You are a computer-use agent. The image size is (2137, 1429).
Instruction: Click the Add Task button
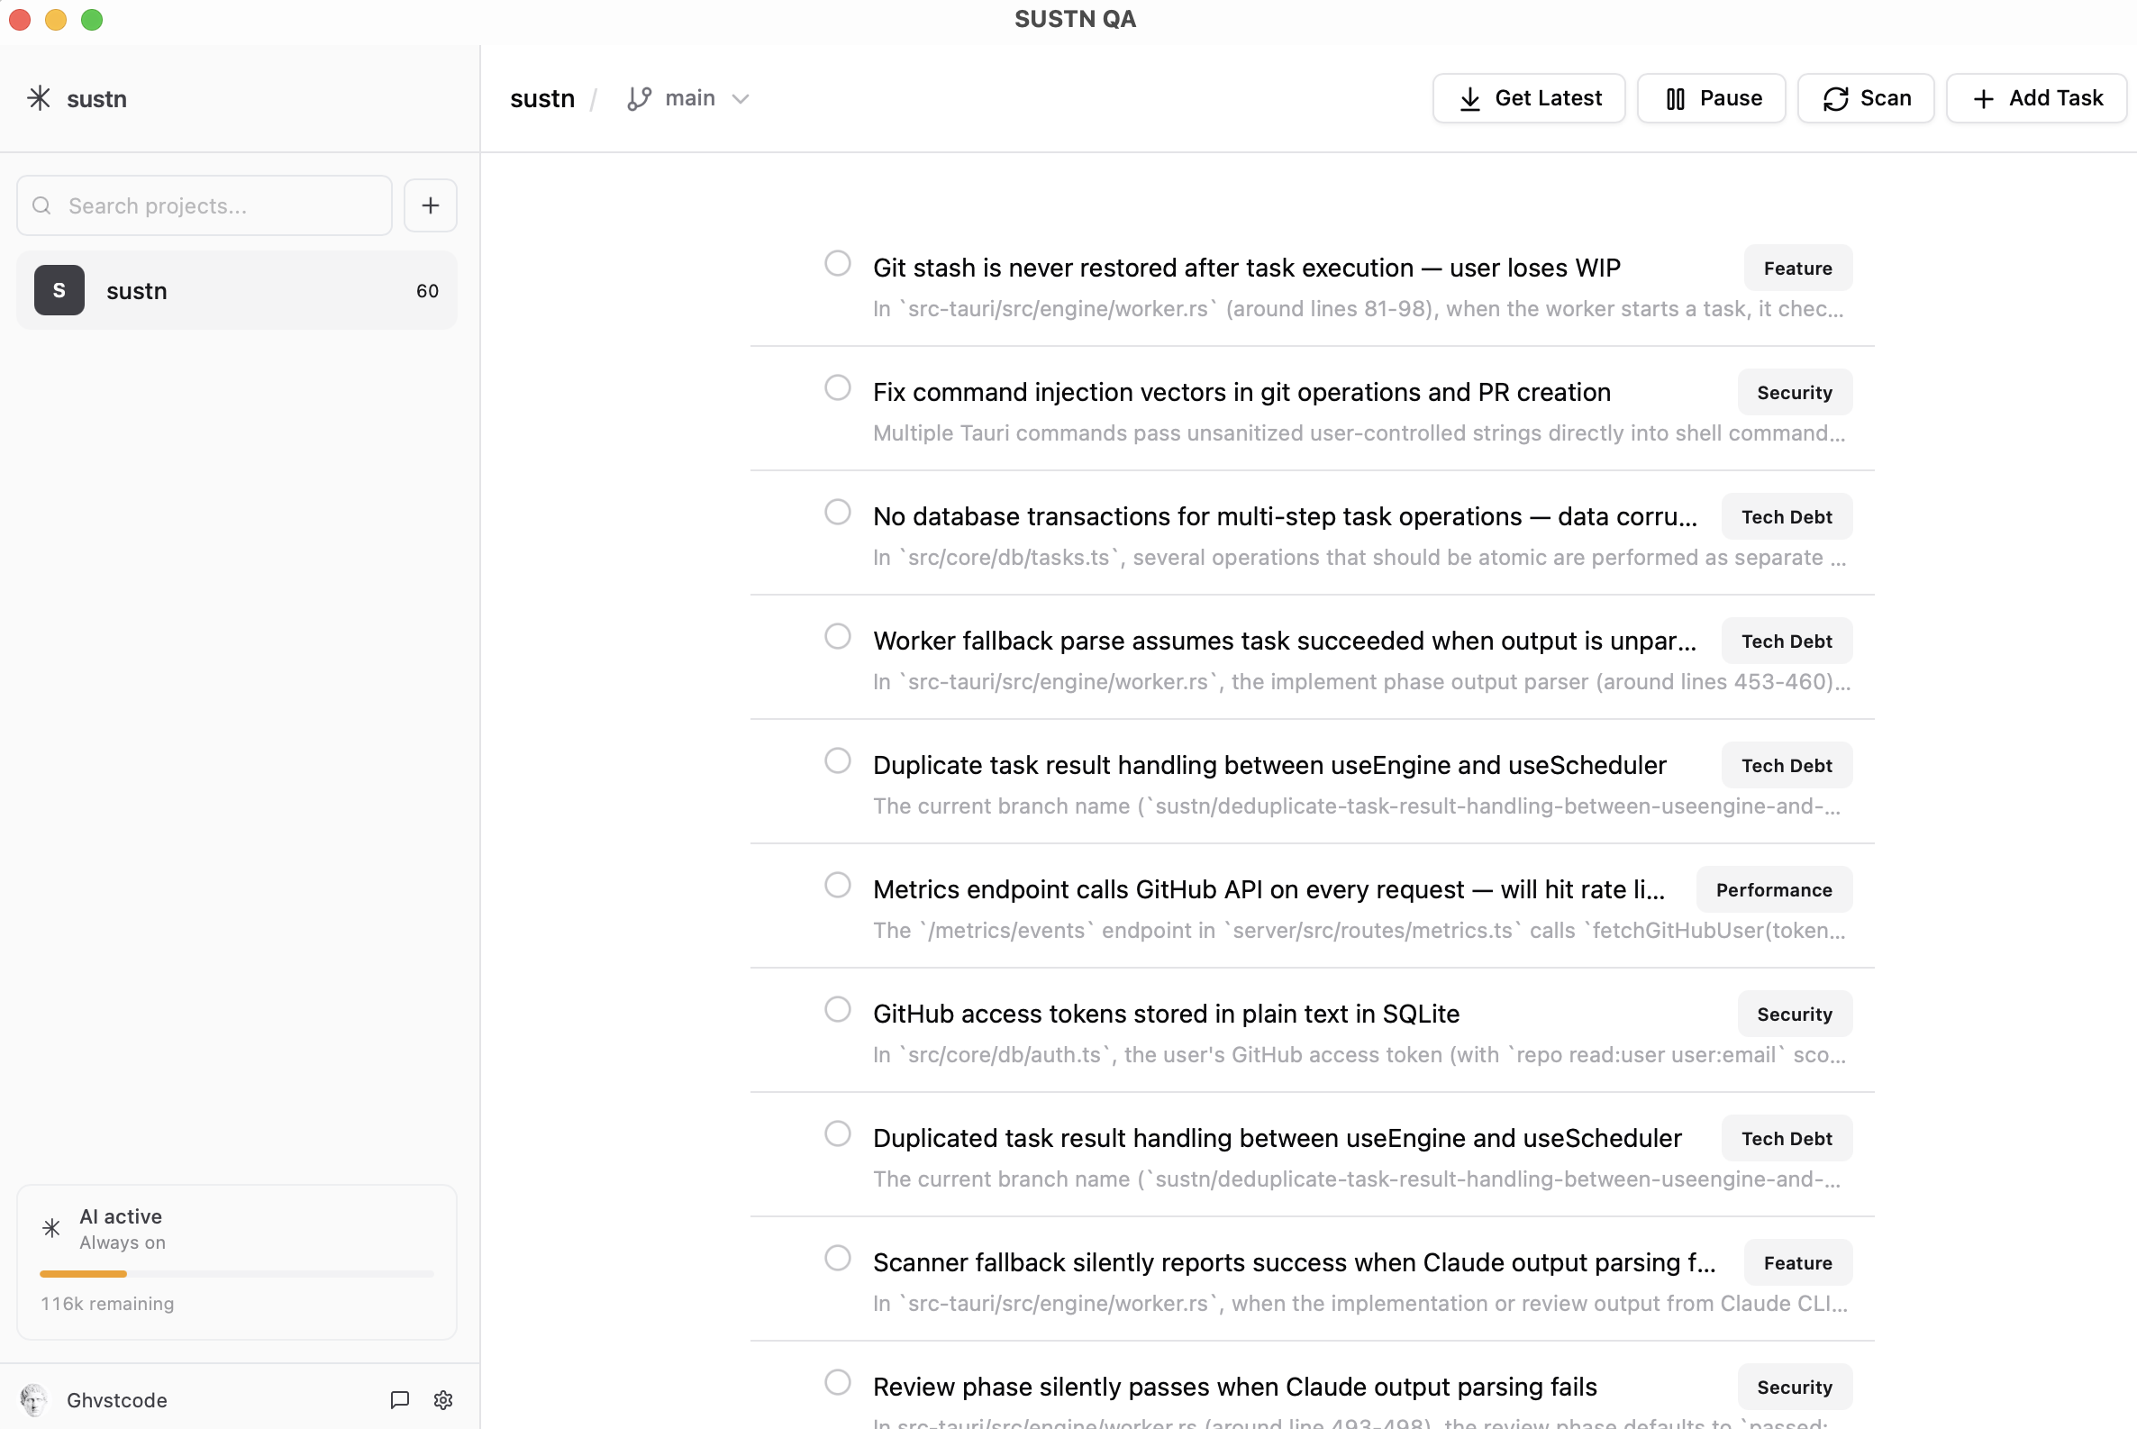pyautogui.click(x=2036, y=97)
